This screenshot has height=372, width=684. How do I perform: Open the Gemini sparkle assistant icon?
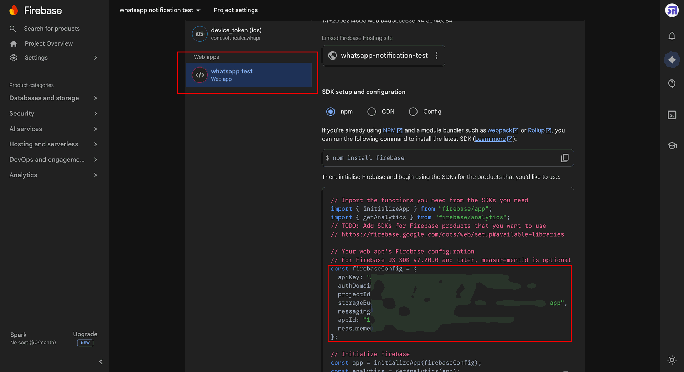[x=672, y=60]
